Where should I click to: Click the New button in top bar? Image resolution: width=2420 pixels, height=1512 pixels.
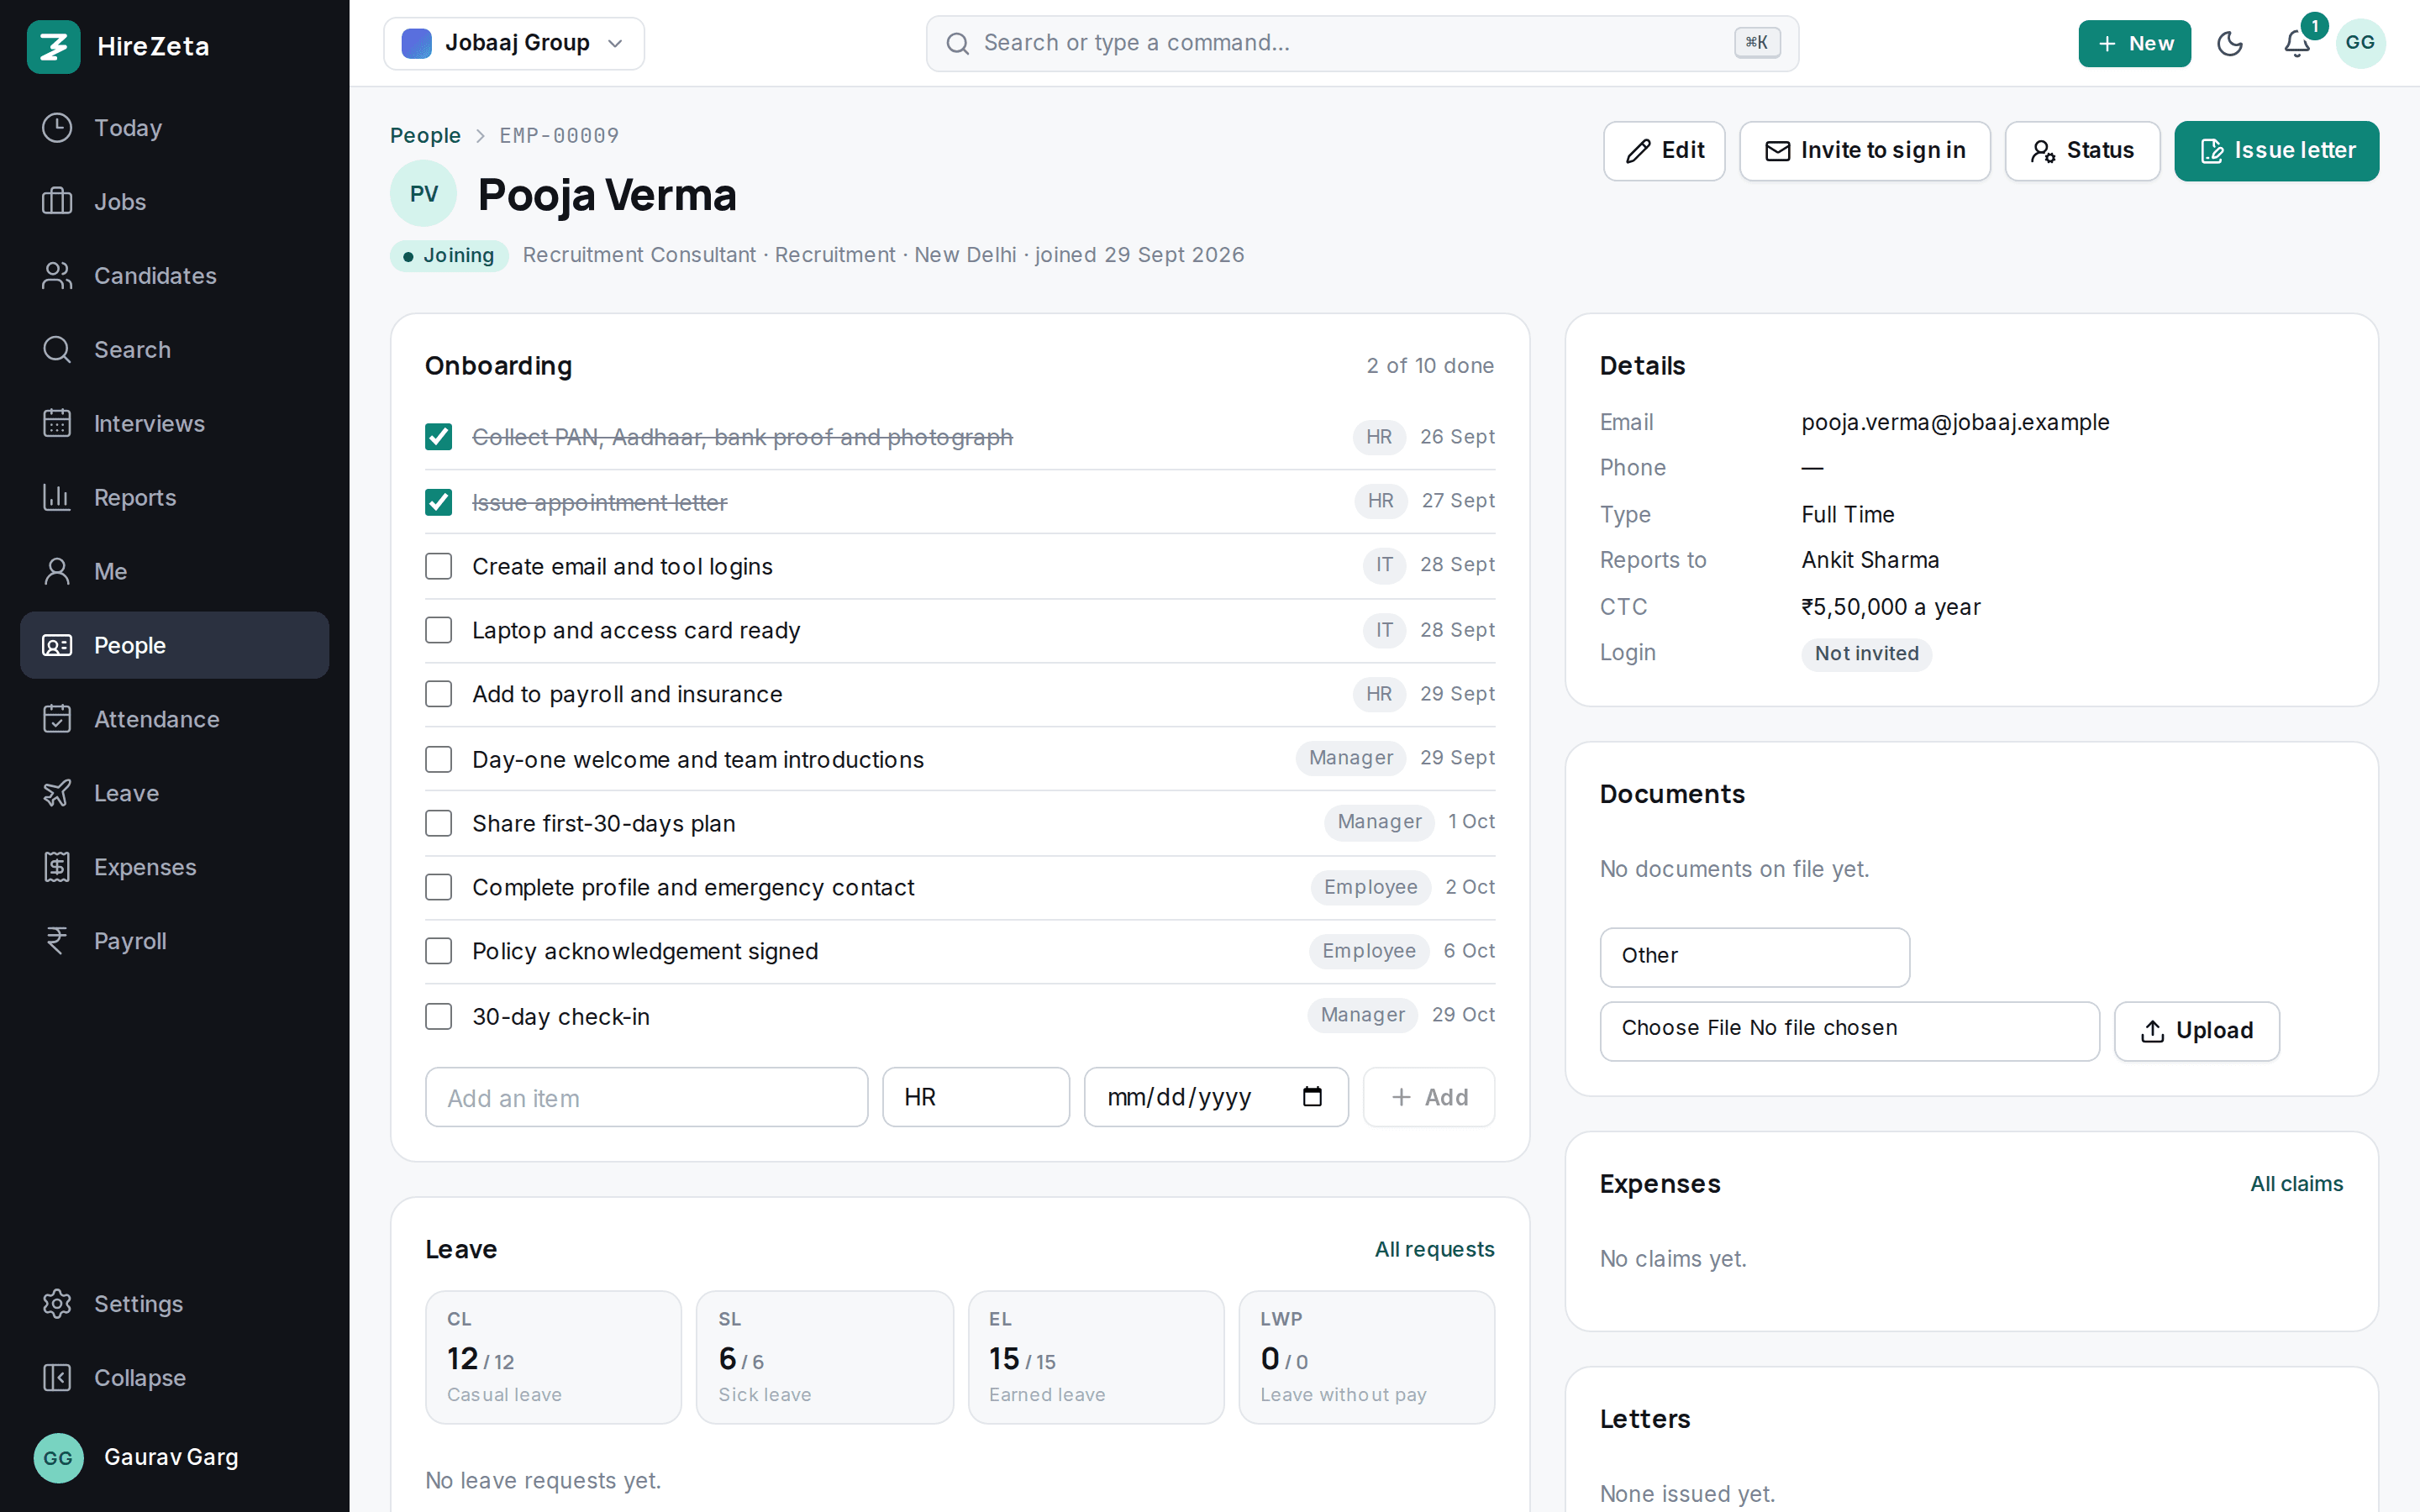tap(2134, 44)
